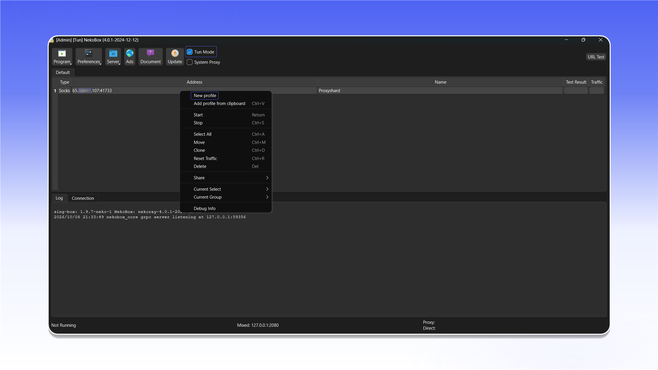Restore down the NekoBox window
The image size is (658, 370).
tap(583, 40)
